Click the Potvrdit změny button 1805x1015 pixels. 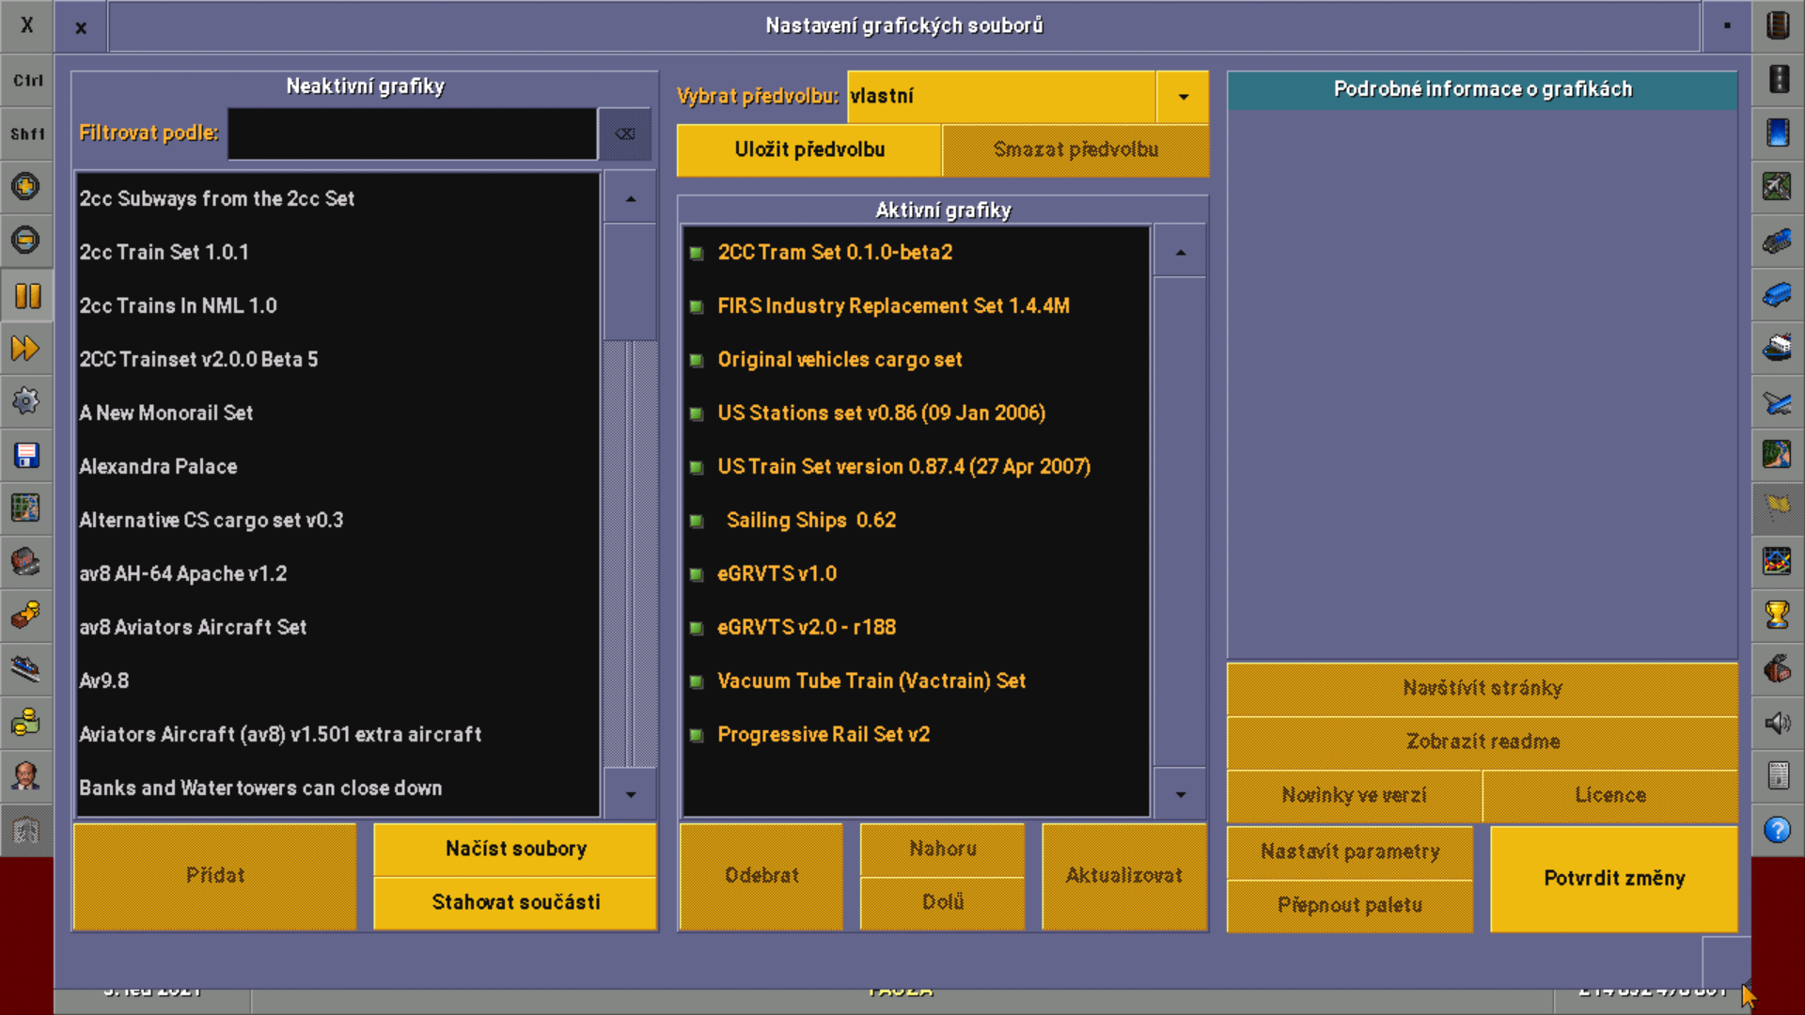(x=1613, y=878)
